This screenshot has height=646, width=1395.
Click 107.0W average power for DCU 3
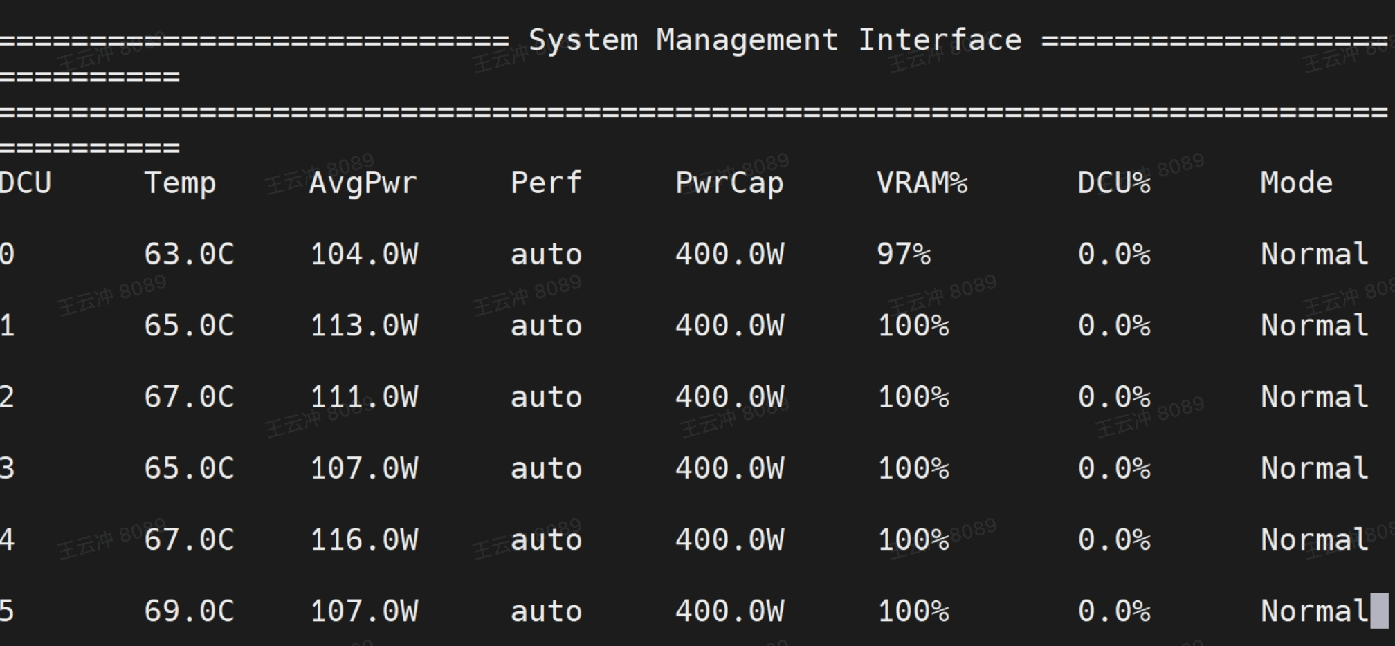coord(364,468)
